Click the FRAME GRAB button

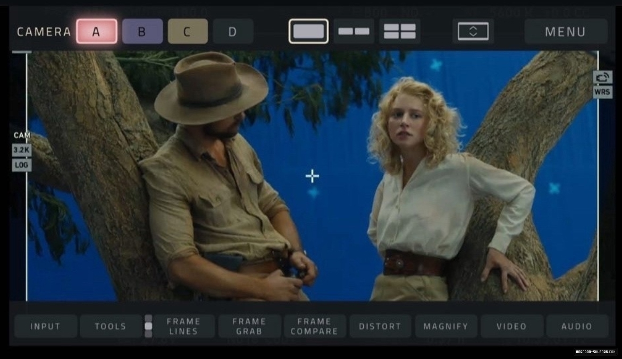(x=249, y=326)
